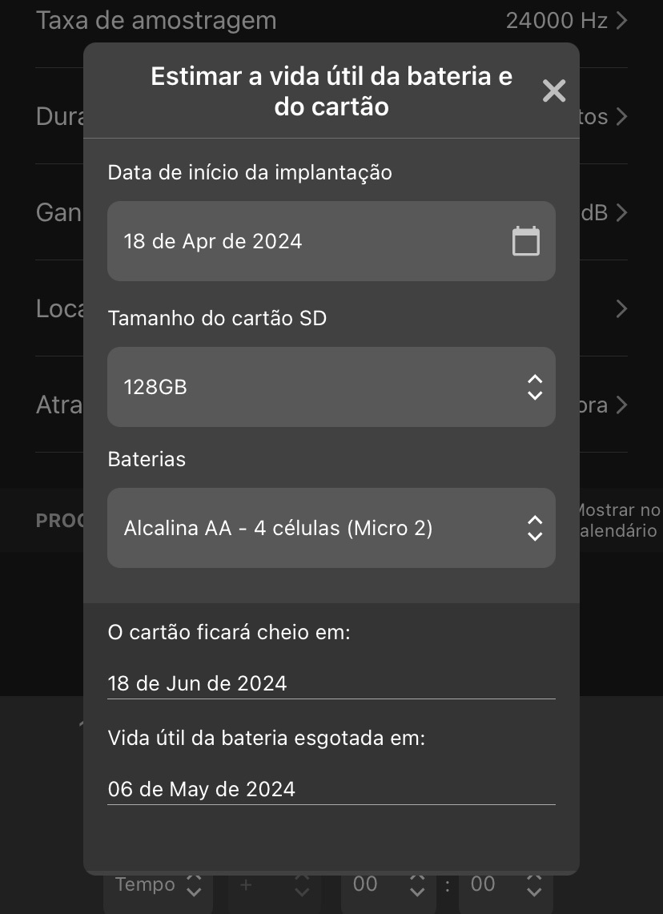The image size is (663, 914).
Task: Open the Tempo dropdown at the bottom
Action: (x=158, y=885)
